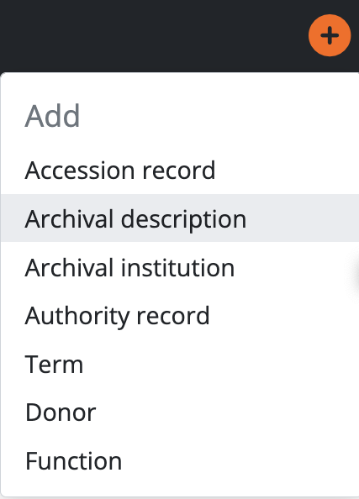This screenshot has width=359, height=499.
Task: Choose the highlighted Archival description entry
Action: pyautogui.click(x=180, y=218)
